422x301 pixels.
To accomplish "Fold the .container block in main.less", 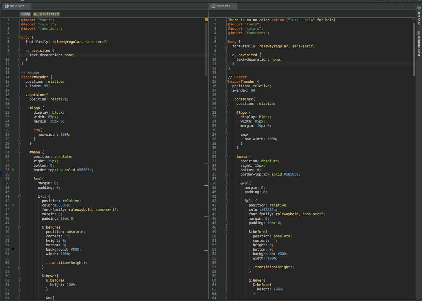I will point(19,95).
